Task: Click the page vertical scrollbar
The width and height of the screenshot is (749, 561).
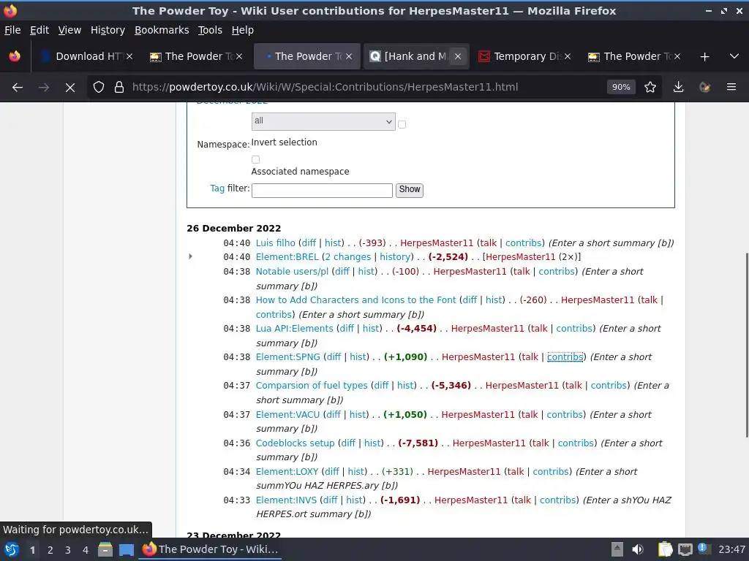Action: click(x=745, y=346)
